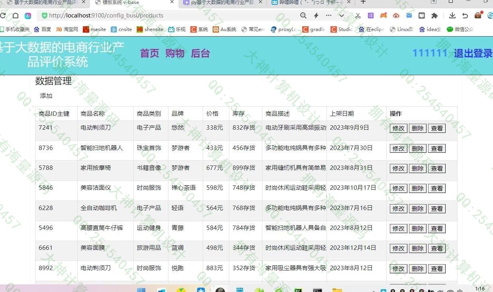Viewport: 493px width, 292px height.
Task: Click 查看 for product 6661
Action: [x=437, y=248]
